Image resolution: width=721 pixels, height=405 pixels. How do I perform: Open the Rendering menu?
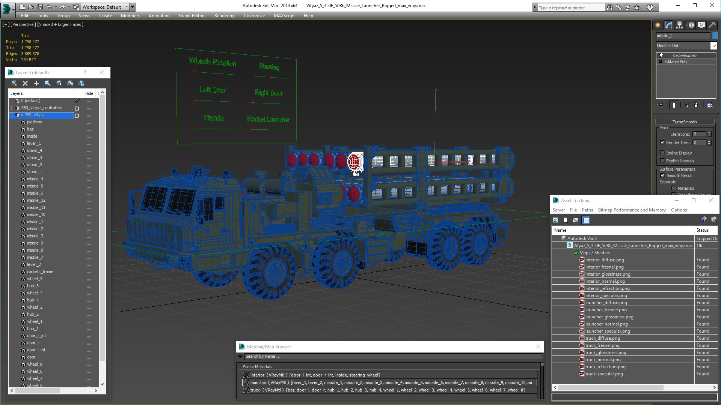tap(224, 16)
